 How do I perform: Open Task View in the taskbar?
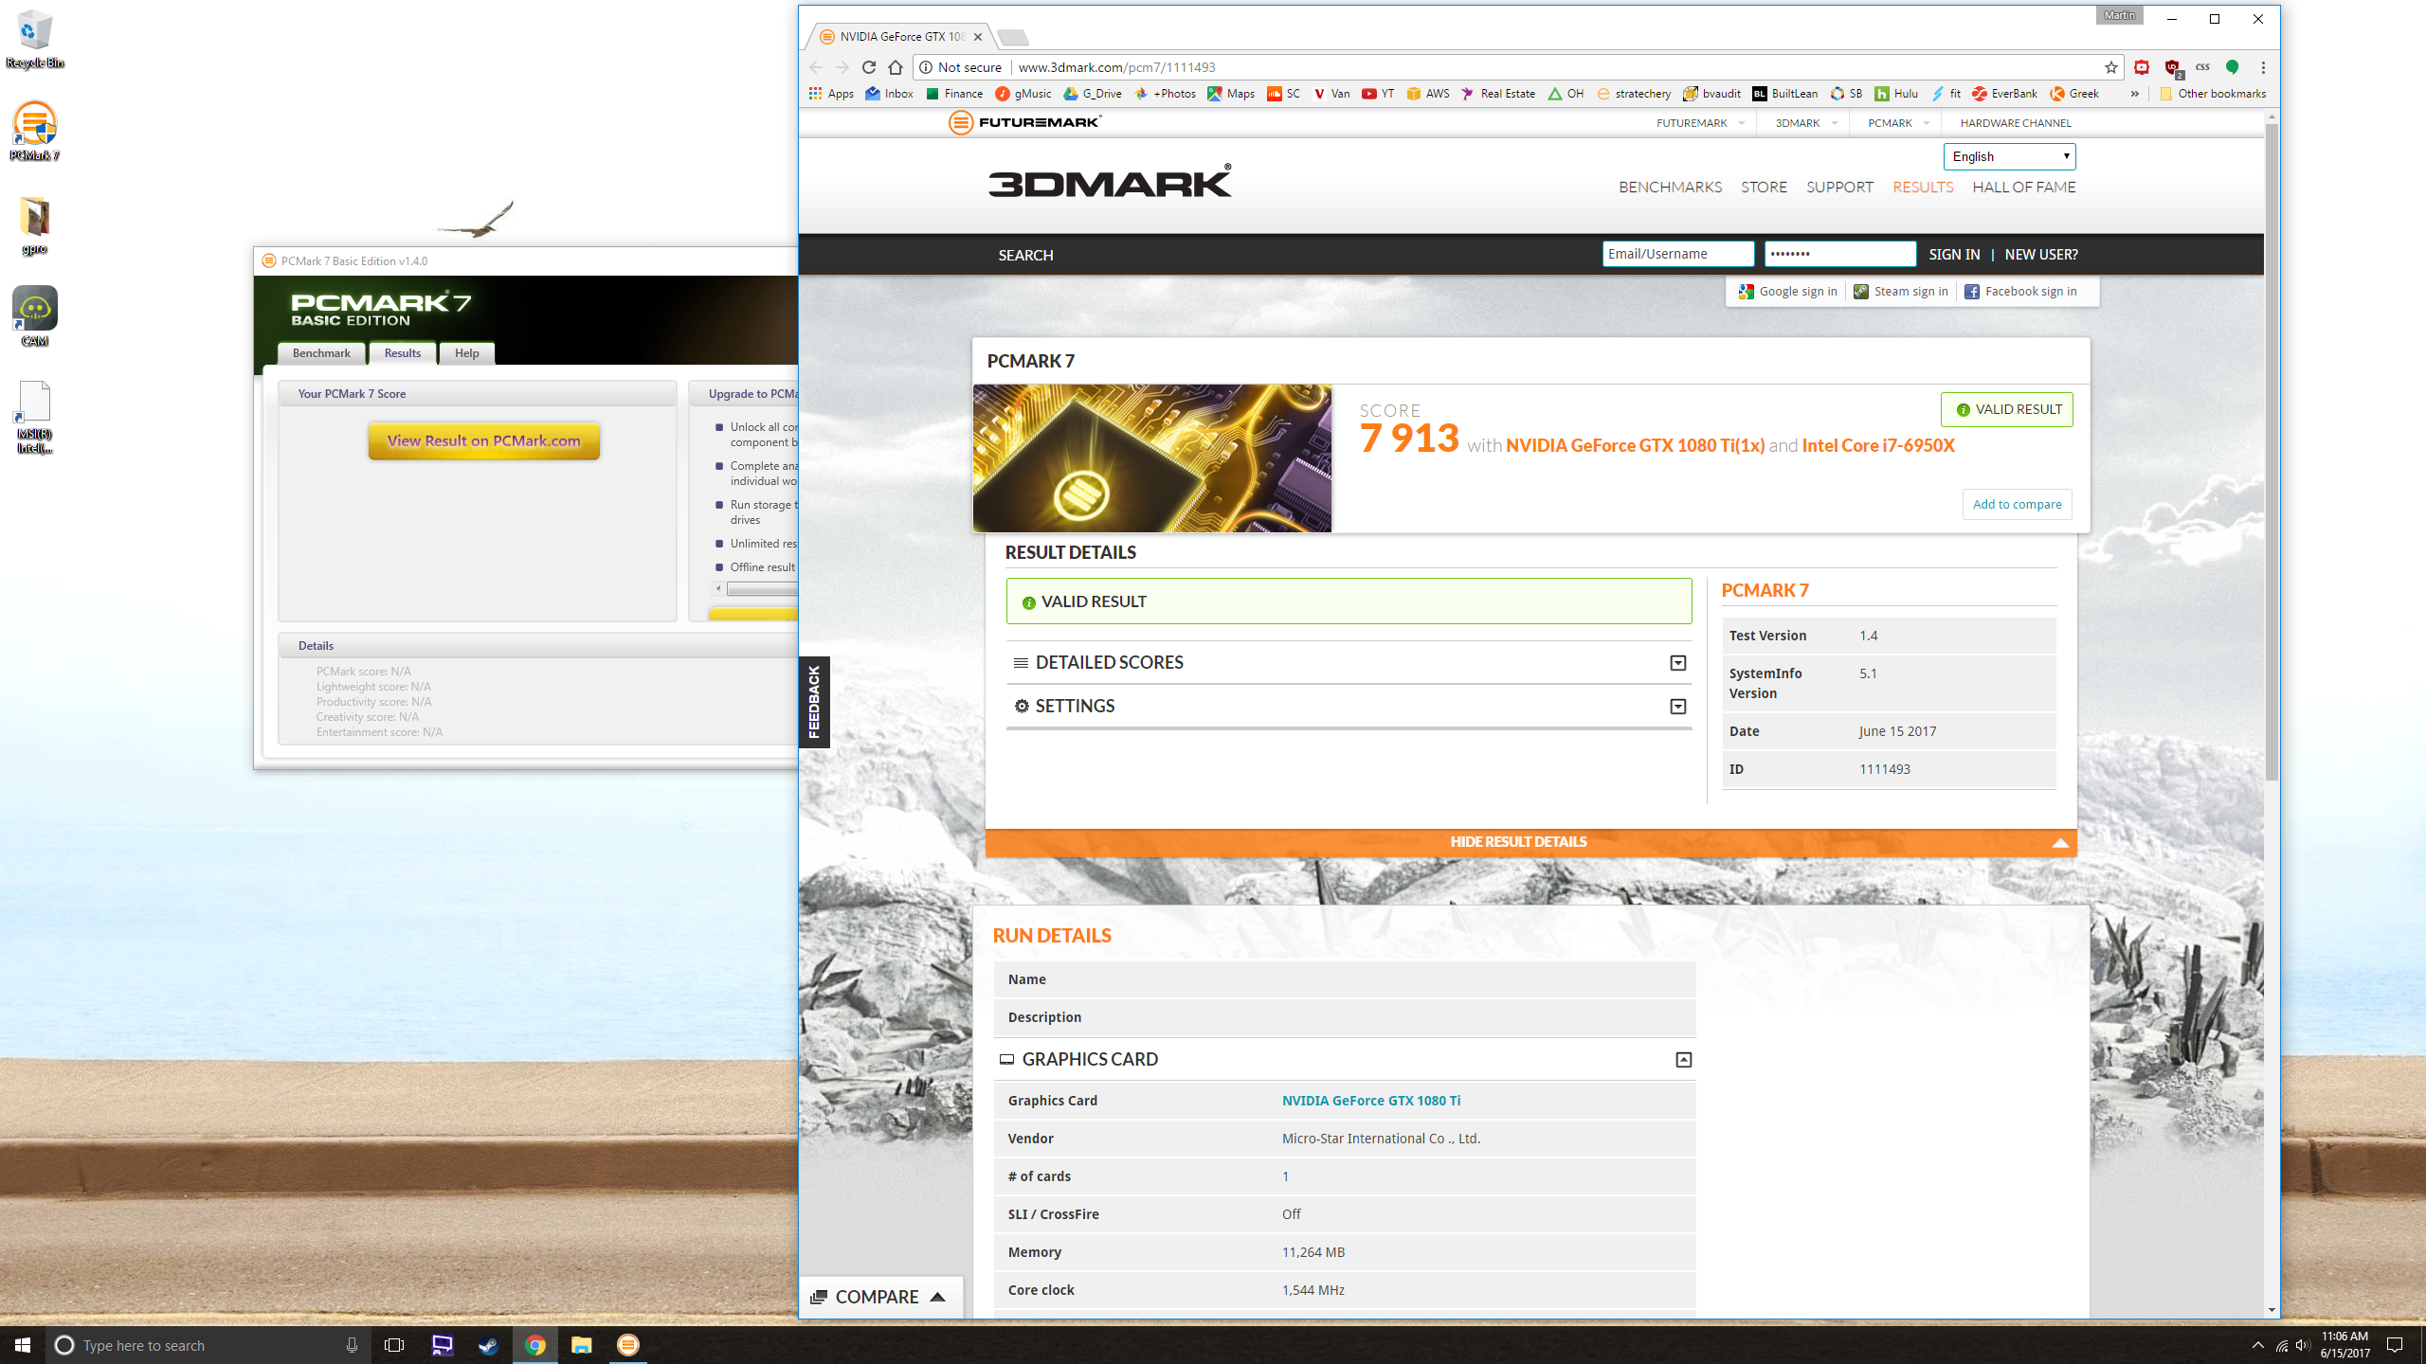click(x=394, y=1345)
